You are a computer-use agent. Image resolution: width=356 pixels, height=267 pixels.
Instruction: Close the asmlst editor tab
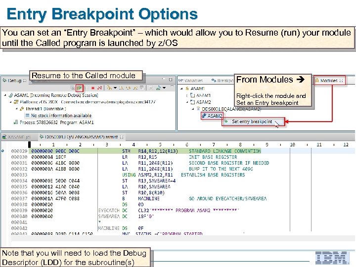(x=122, y=137)
